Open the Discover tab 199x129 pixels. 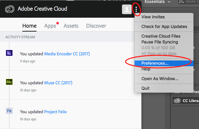[x=96, y=26]
